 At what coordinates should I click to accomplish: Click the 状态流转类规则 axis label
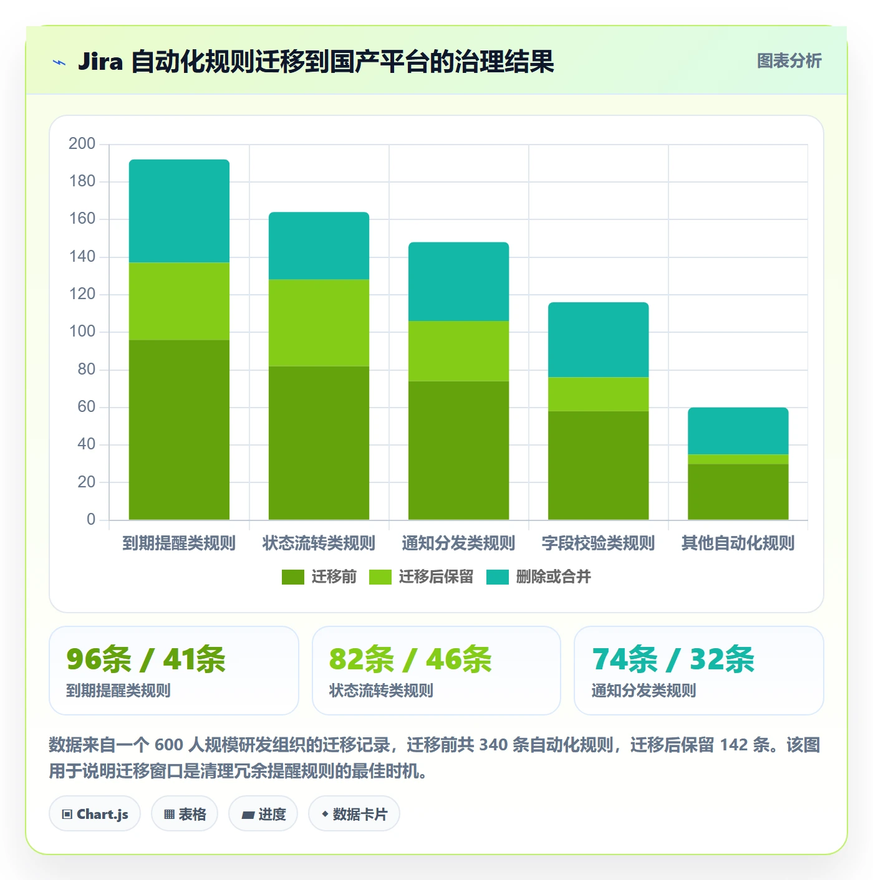(319, 543)
